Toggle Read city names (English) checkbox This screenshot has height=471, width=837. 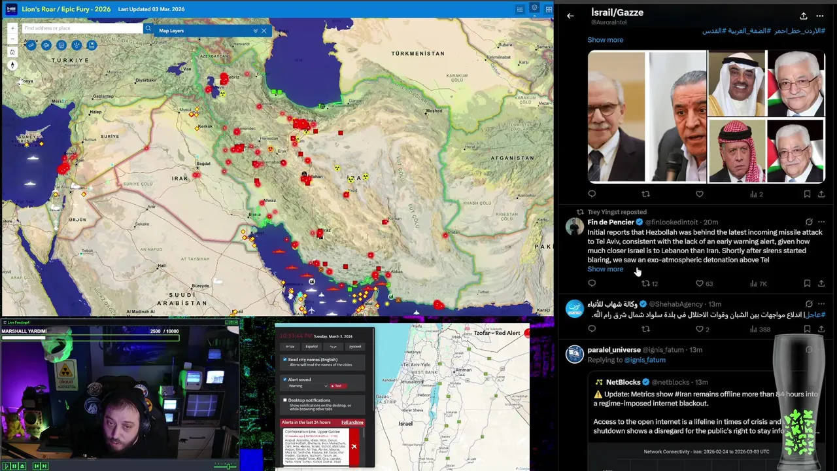point(285,359)
